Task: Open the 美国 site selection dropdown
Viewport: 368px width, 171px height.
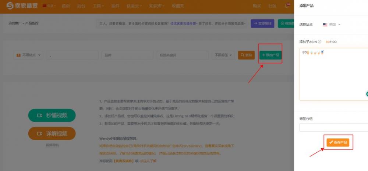Action: [x=332, y=25]
